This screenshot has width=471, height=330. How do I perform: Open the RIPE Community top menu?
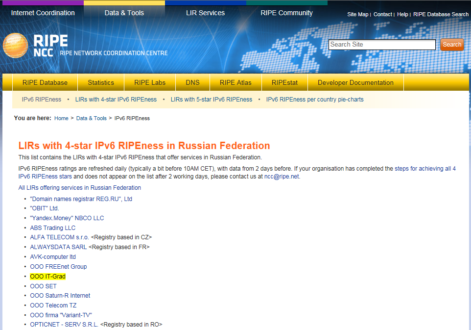click(x=286, y=13)
